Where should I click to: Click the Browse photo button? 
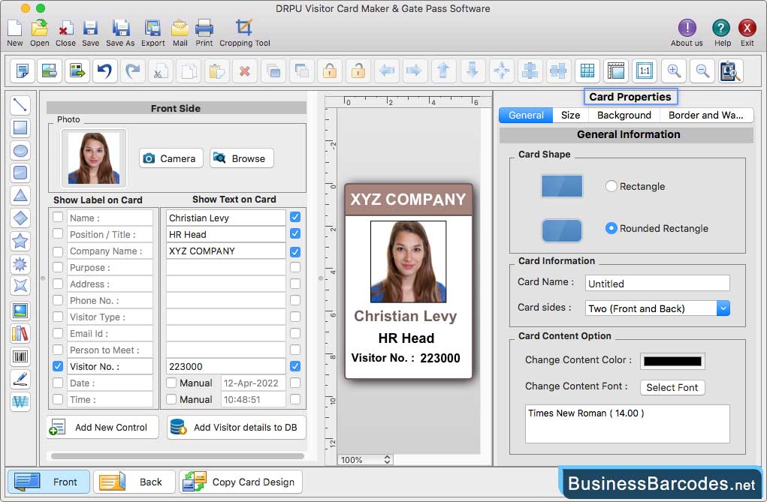point(242,158)
